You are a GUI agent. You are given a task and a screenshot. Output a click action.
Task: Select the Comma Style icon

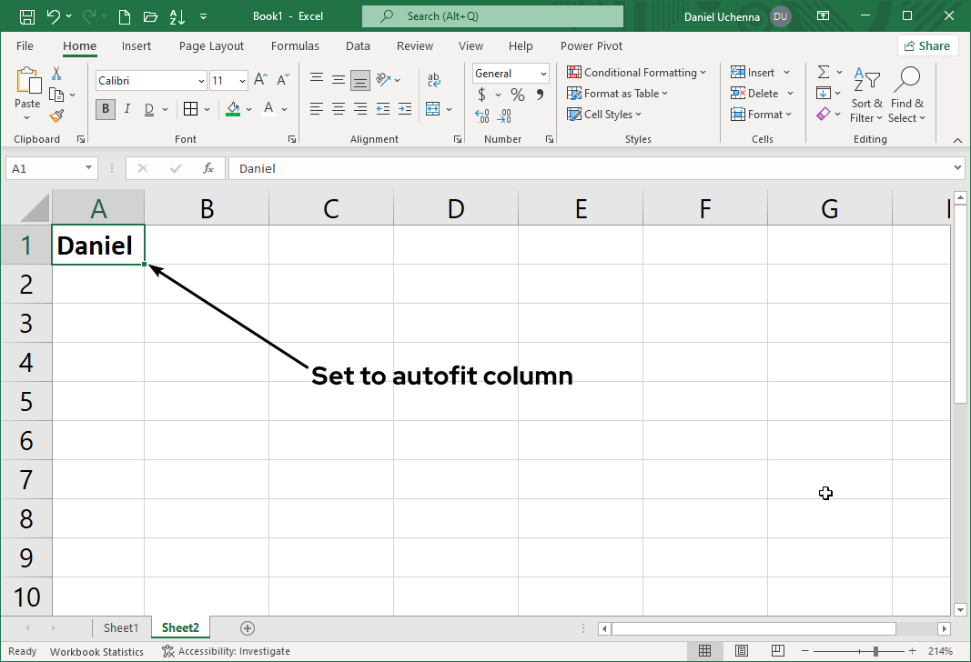541,94
